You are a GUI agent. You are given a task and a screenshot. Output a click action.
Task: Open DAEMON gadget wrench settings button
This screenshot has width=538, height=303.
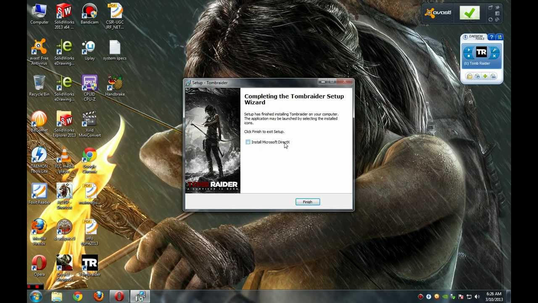tap(494, 50)
